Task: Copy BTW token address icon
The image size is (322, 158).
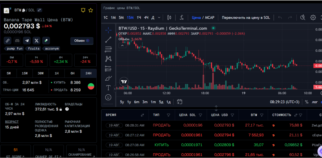Action: coord(24,10)
